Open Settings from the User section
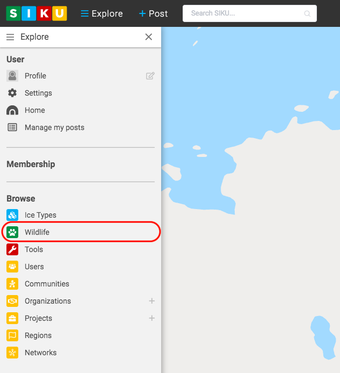This screenshot has width=340, height=373. click(38, 93)
